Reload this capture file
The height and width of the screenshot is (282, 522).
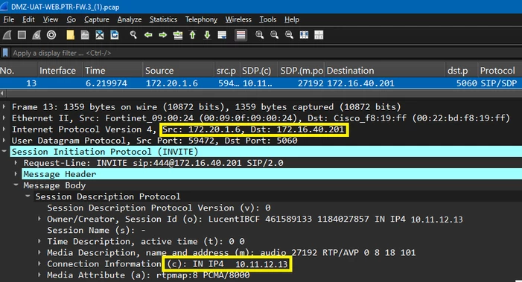point(115,35)
